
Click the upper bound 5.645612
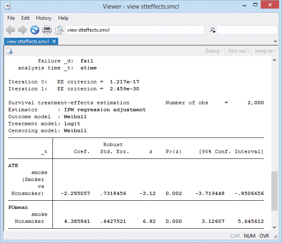pyautogui.click(x=251, y=221)
